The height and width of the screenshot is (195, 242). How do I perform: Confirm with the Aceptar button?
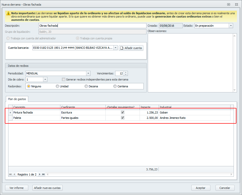201,188
